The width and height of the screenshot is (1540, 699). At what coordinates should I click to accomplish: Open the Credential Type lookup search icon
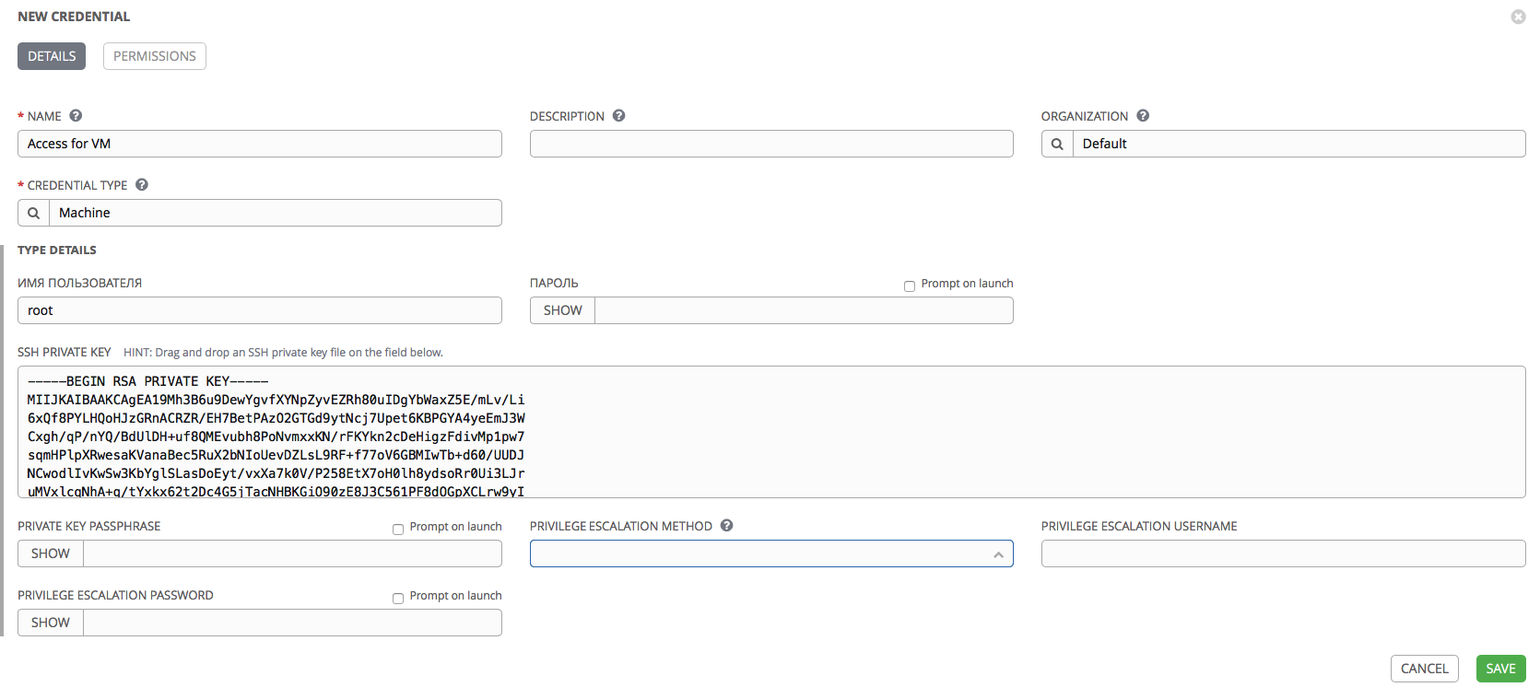[34, 213]
